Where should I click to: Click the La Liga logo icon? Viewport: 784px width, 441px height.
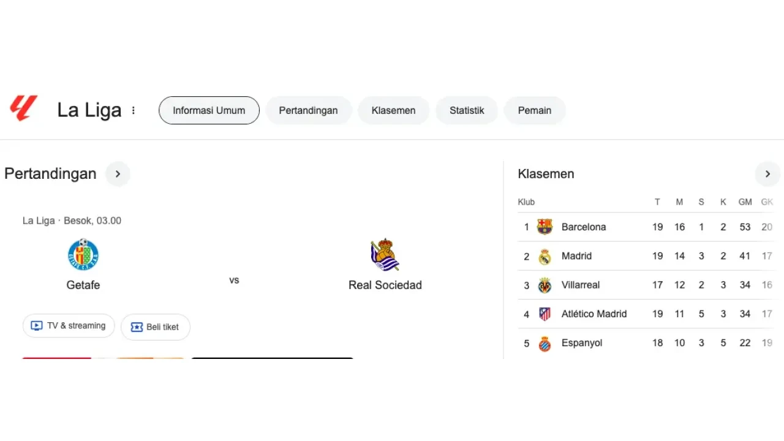(x=24, y=108)
